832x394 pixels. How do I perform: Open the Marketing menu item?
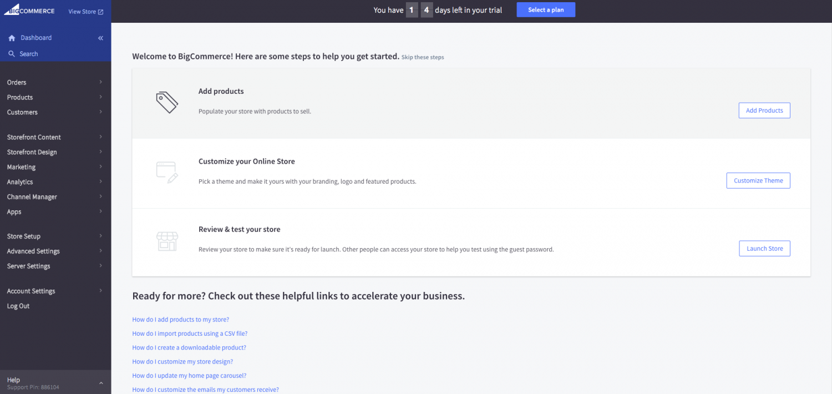(x=21, y=166)
